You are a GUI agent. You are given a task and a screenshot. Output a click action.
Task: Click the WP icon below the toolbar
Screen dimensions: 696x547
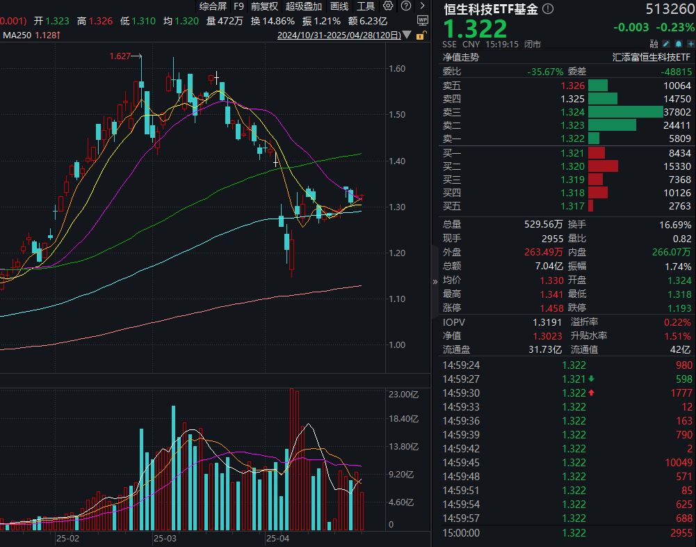[x=423, y=20]
